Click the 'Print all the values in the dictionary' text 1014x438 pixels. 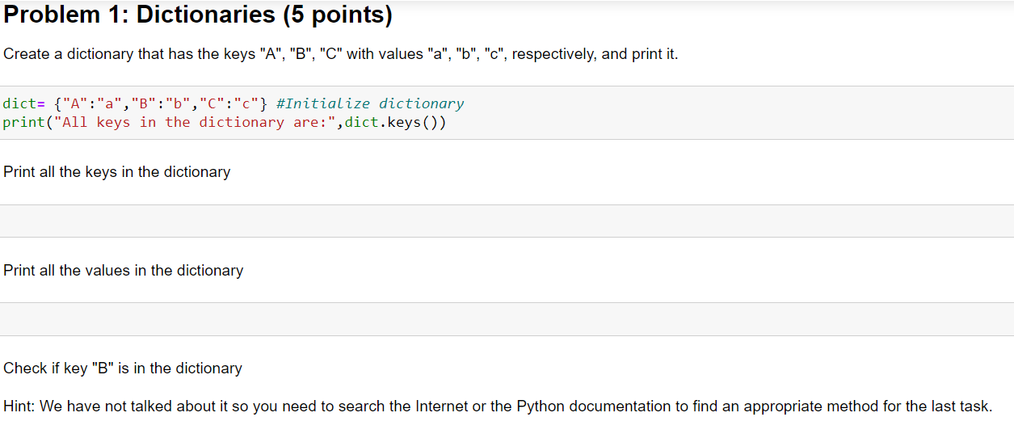point(124,271)
